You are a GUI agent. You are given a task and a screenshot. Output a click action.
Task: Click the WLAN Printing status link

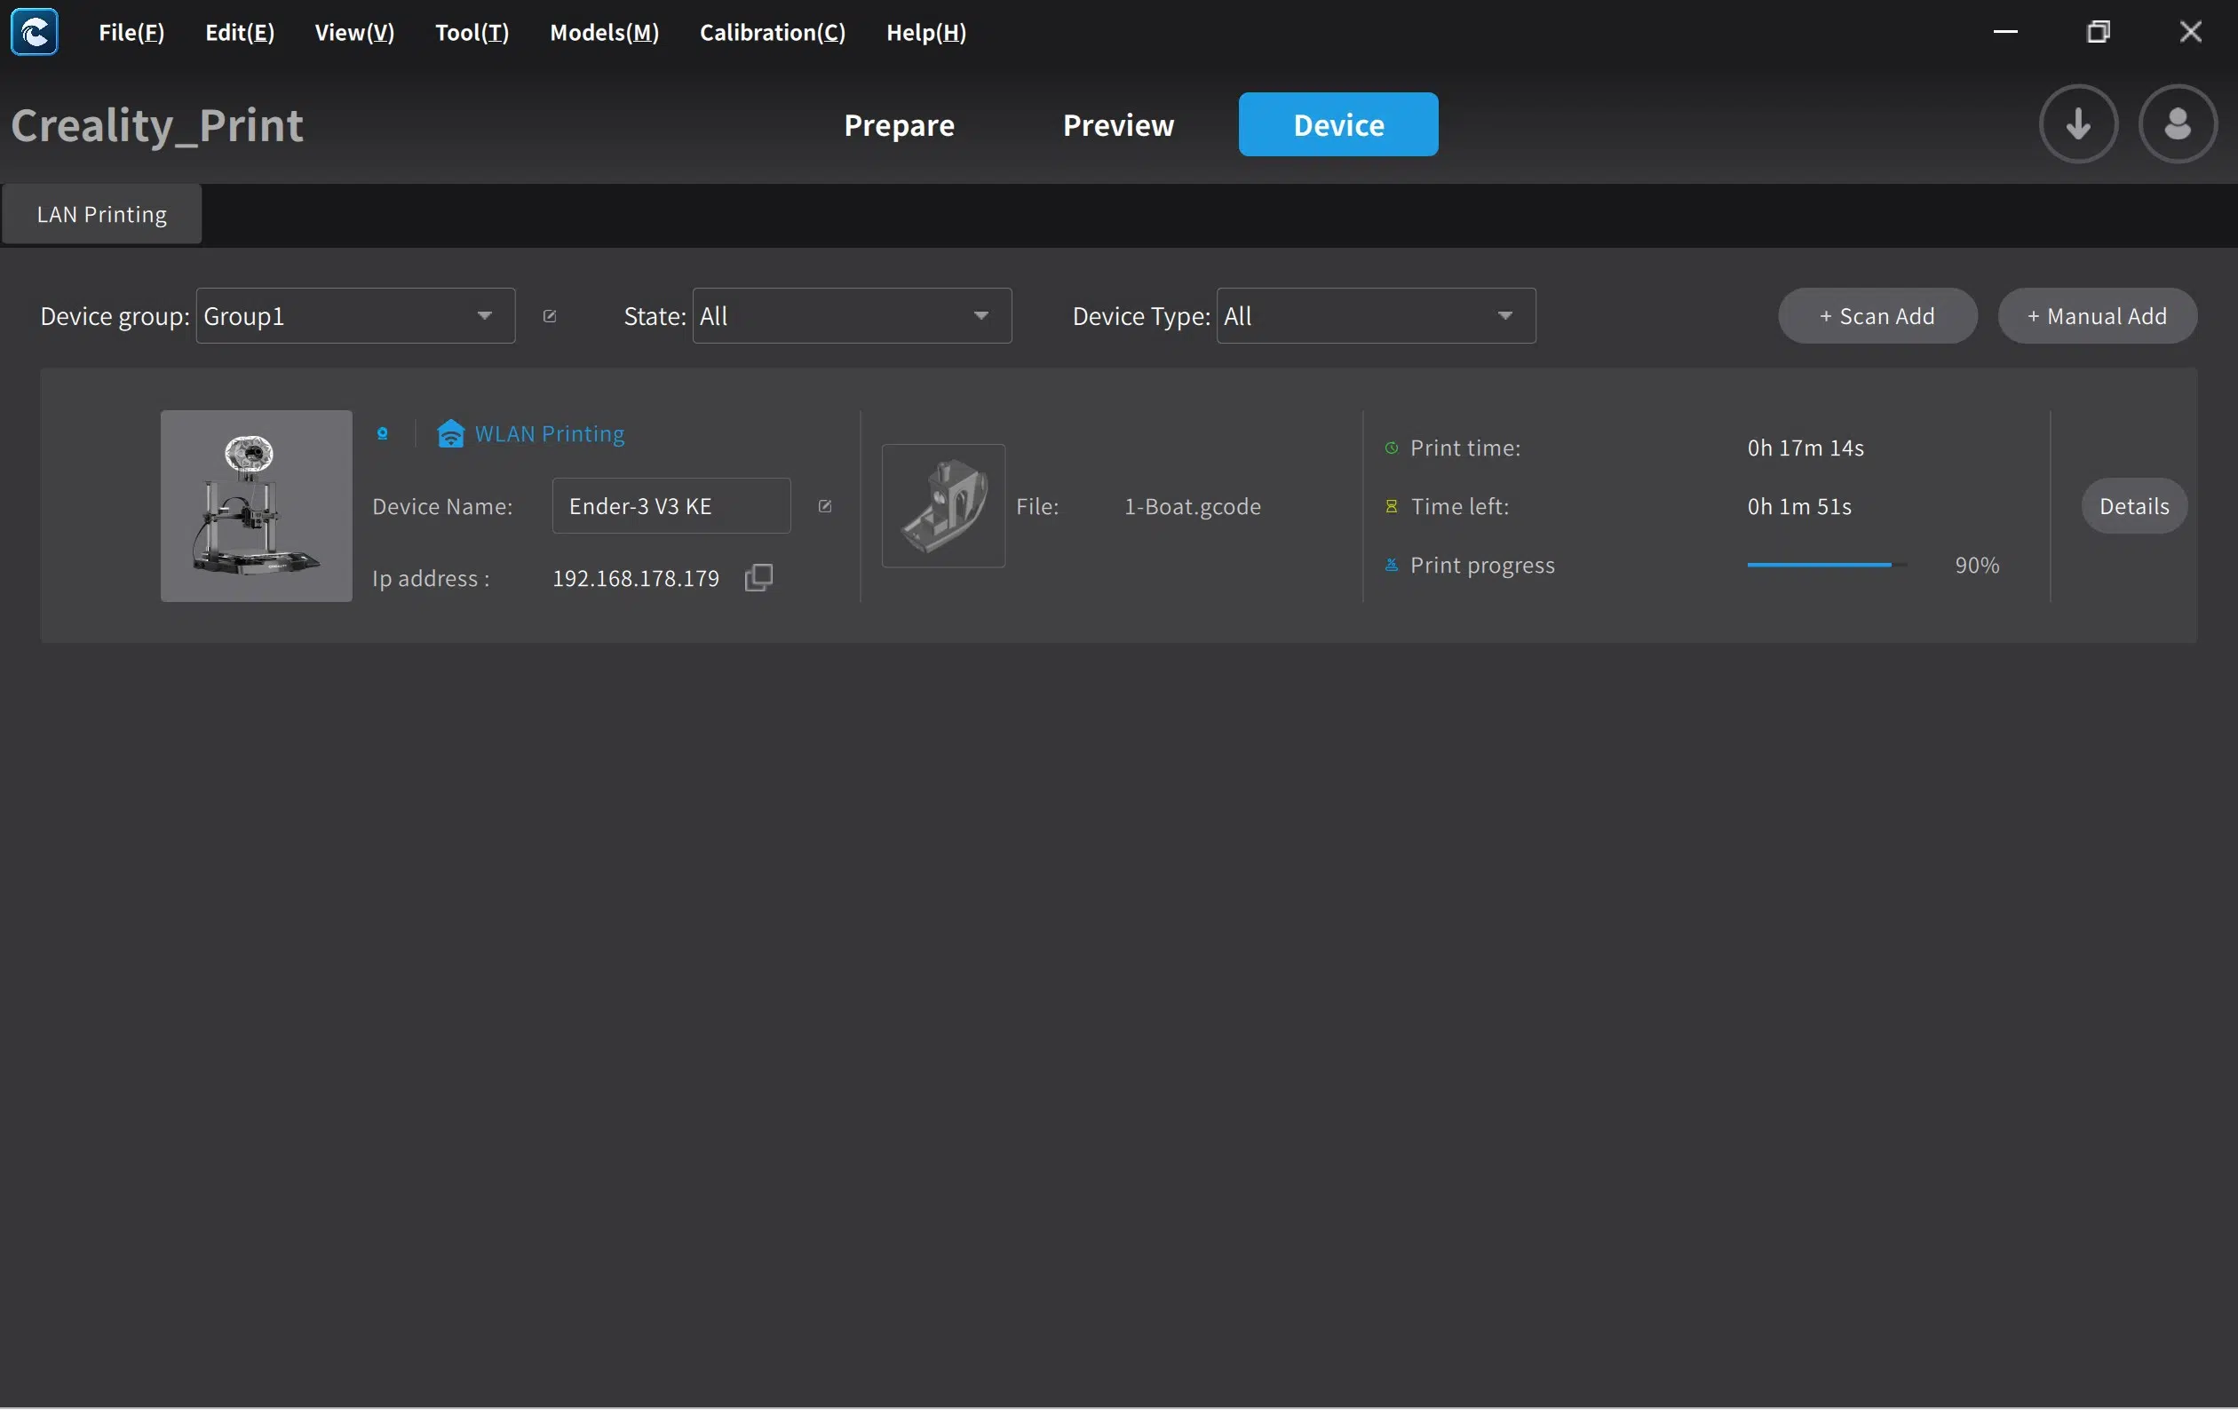click(x=549, y=434)
